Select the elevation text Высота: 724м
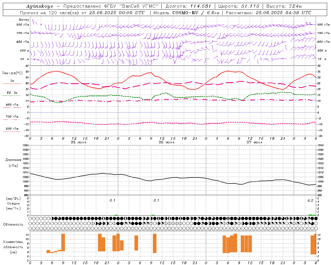This screenshot has width=331, height=265. 284,6
